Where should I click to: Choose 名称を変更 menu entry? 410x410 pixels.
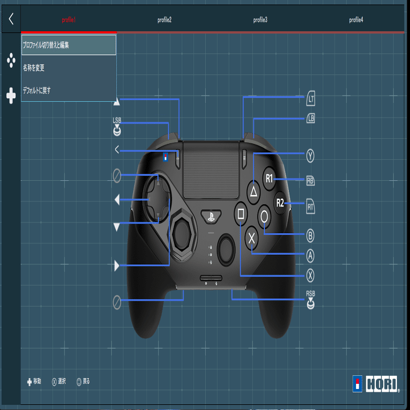click(x=68, y=68)
